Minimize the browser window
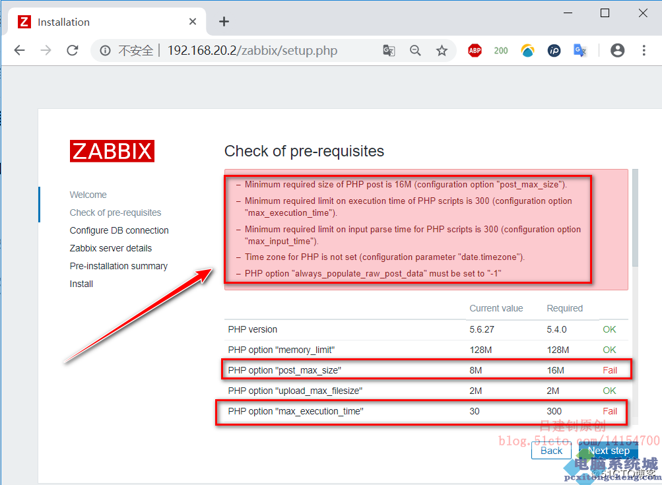This screenshot has height=485, width=662. 568,13
